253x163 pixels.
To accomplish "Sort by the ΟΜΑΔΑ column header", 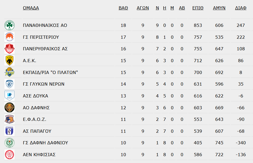I will (x=31, y=8).
